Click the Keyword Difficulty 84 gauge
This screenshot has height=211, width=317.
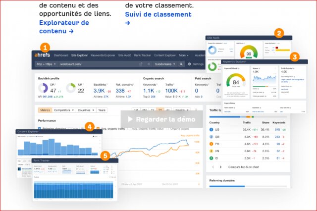tap(236, 80)
